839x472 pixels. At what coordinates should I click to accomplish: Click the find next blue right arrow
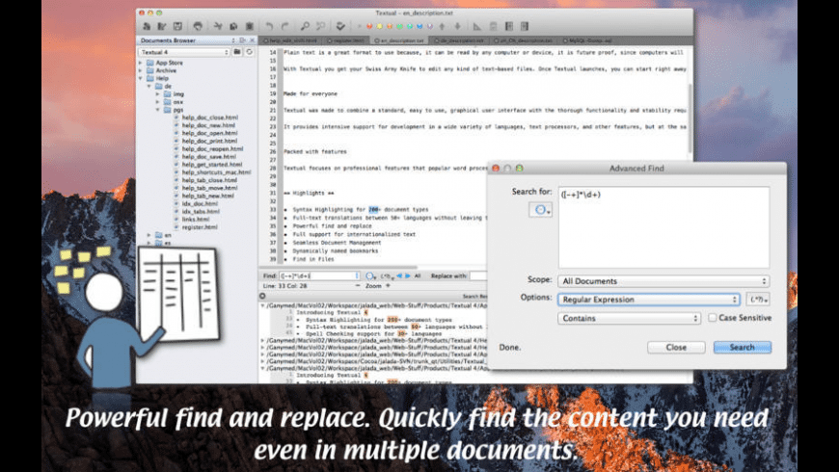pyautogui.click(x=408, y=275)
